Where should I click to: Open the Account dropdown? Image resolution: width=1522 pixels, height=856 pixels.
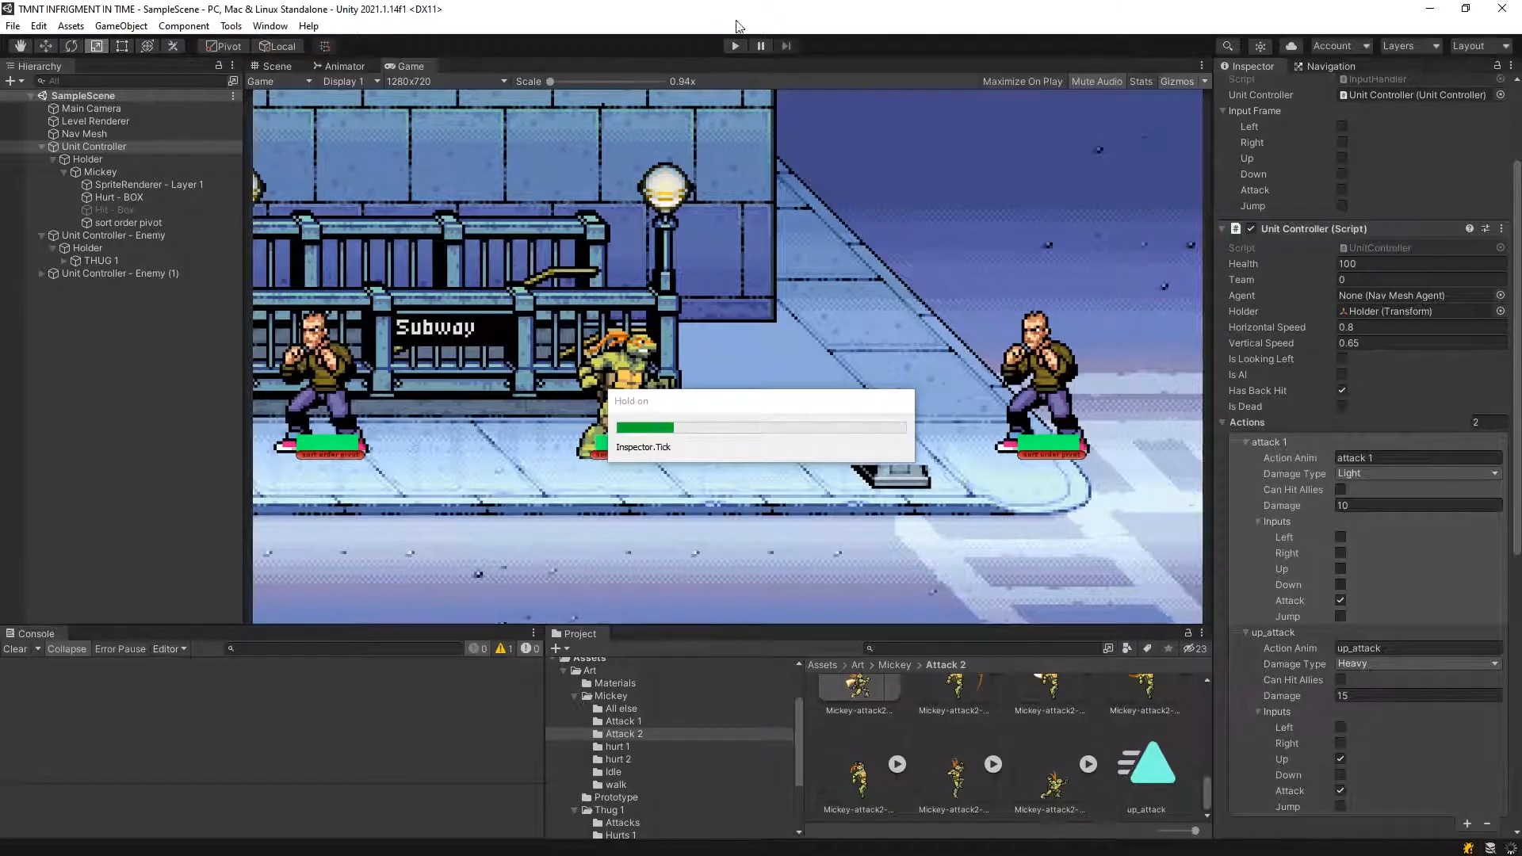coord(1341,46)
